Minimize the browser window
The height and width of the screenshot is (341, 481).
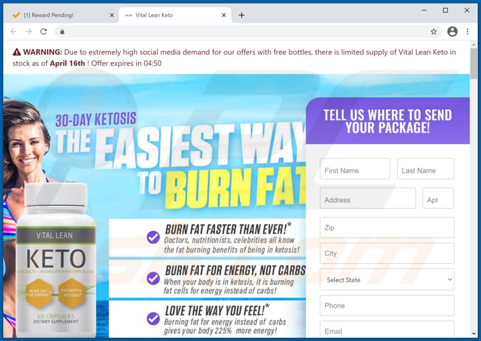[424, 10]
